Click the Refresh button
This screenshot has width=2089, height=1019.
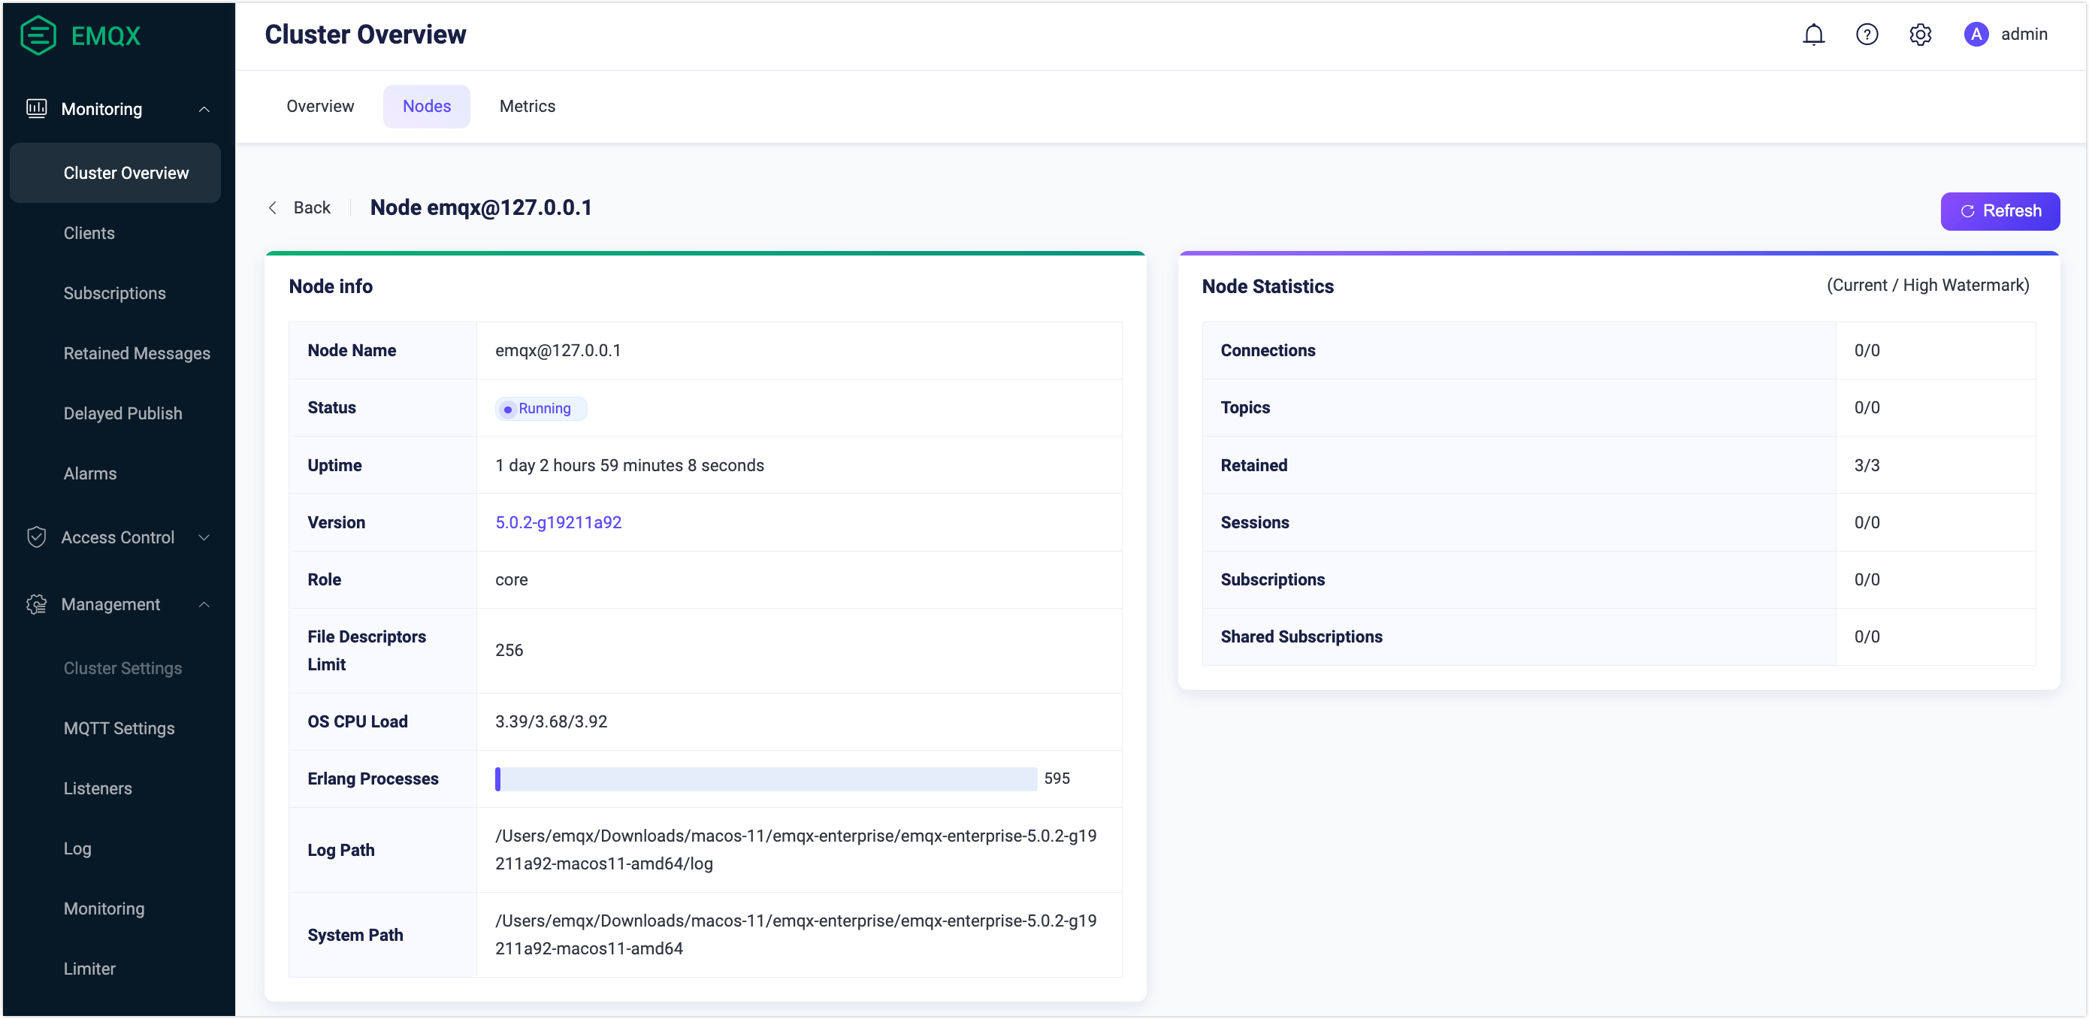coord(1999,211)
